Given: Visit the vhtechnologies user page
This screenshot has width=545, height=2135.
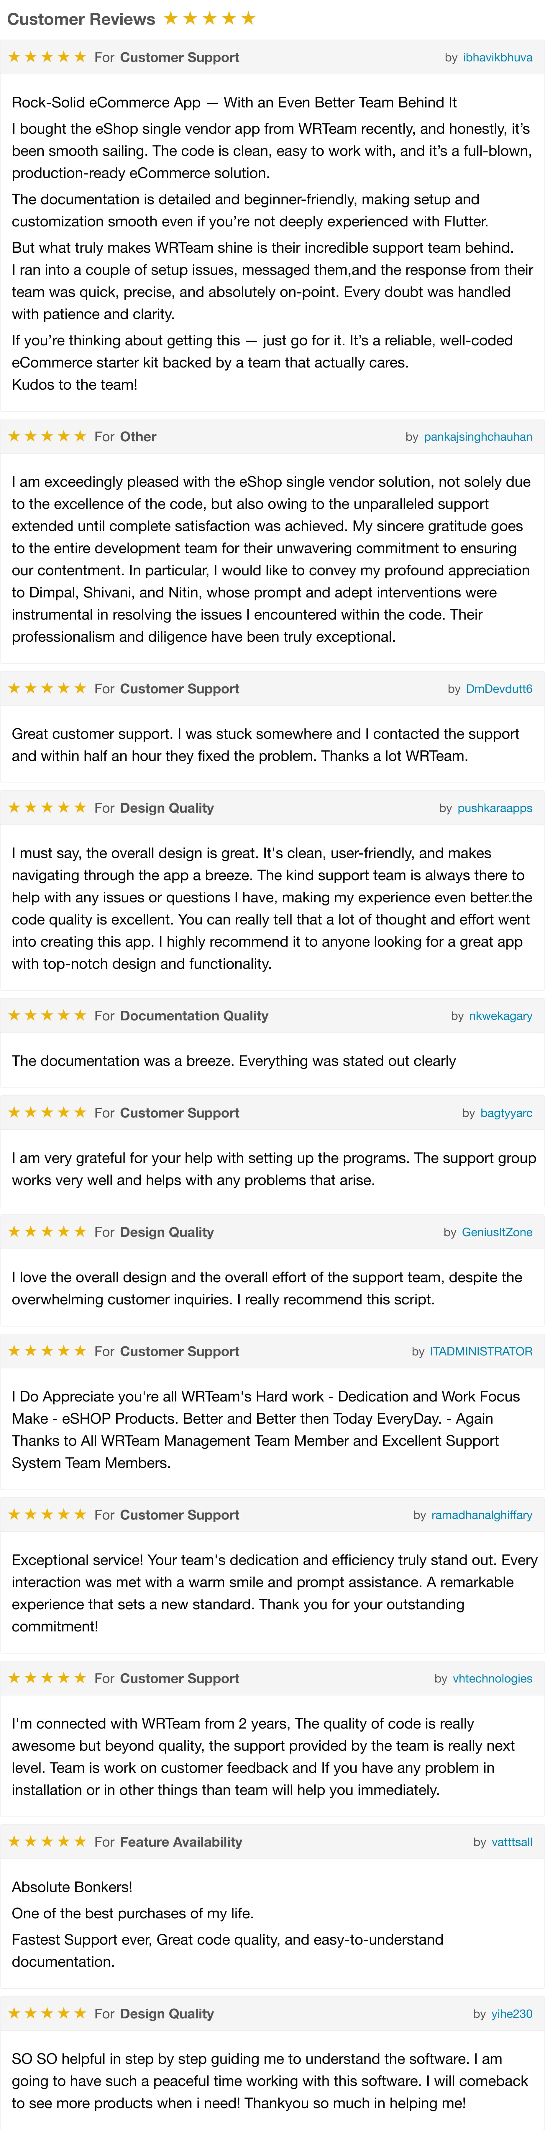Looking at the screenshot, I should [492, 1678].
